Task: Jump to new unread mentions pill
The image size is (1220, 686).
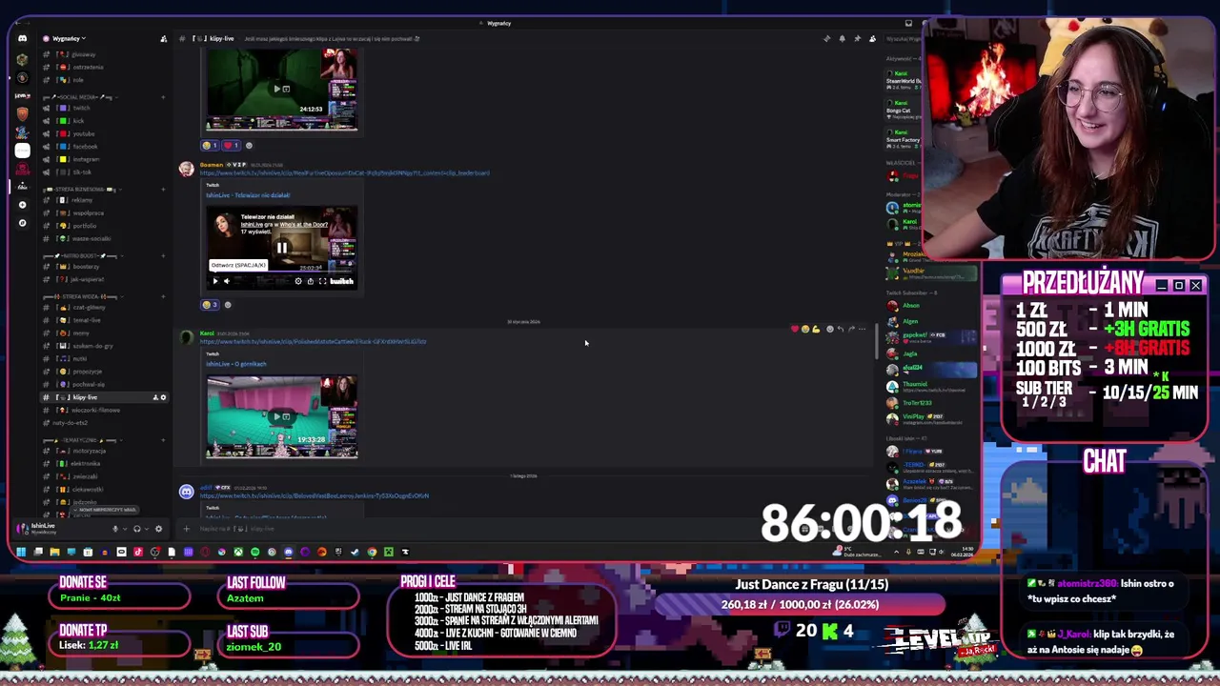Action: pyautogui.click(x=106, y=510)
